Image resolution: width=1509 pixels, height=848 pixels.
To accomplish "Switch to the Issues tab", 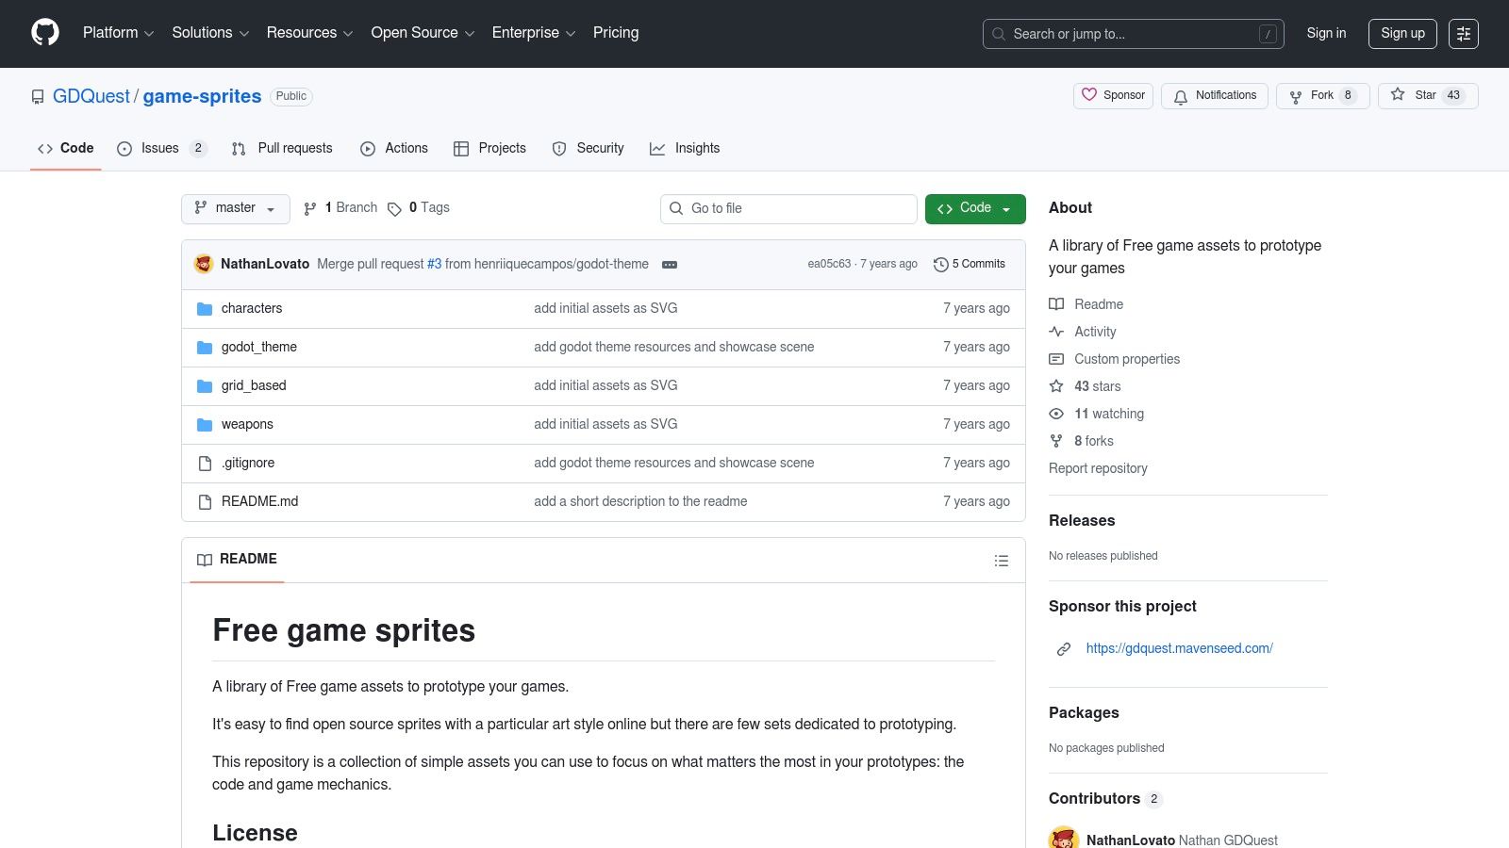I will click(x=160, y=148).
